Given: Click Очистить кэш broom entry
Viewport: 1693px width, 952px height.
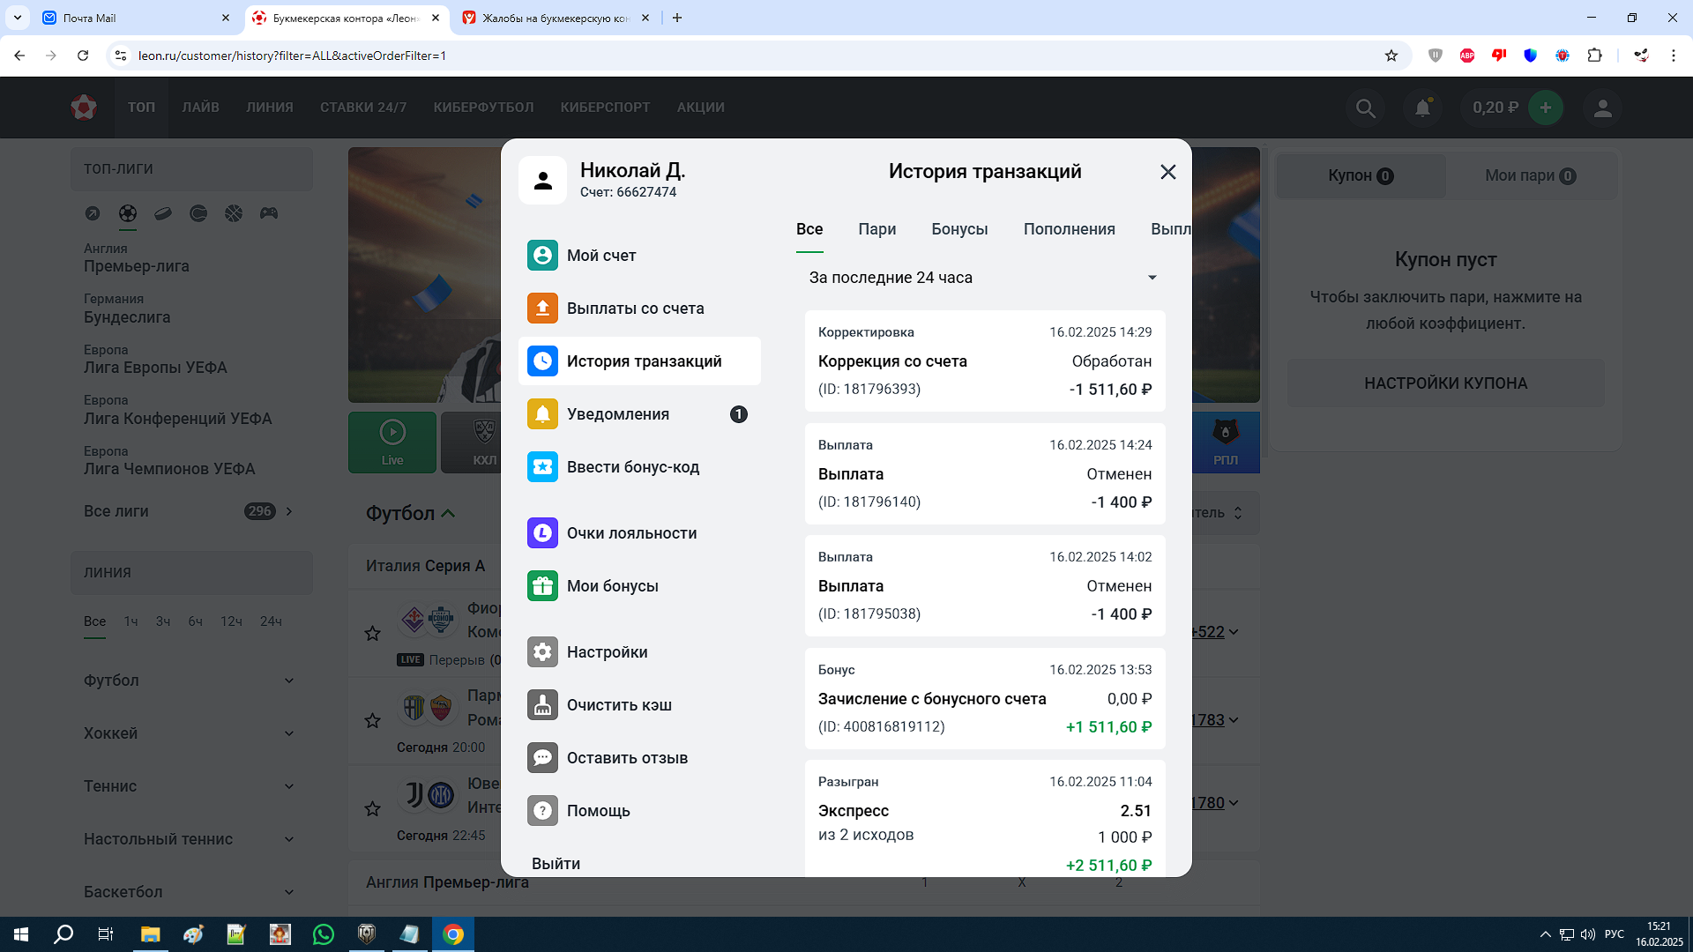Looking at the screenshot, I should point(639,705).
